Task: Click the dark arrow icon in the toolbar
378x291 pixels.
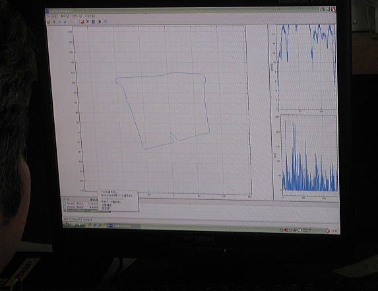Action: (55, 22)
